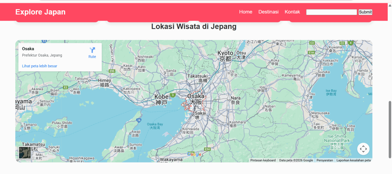Click the page vertical scrollbar thumb
Screen dimensions: 392x174
(390, 129)
